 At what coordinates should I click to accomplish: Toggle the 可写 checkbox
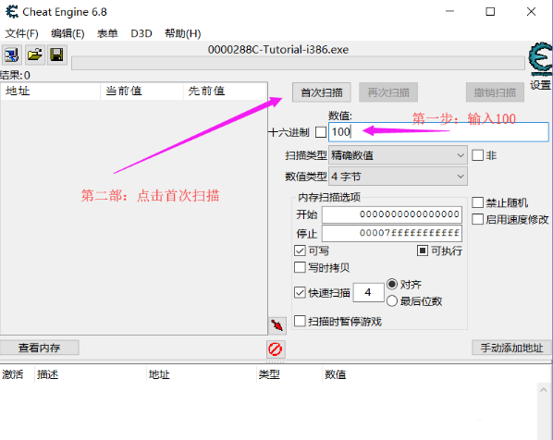pos(300,251)
